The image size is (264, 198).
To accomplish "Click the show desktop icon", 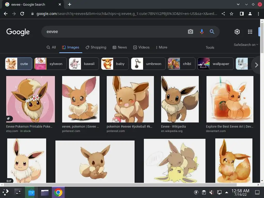I will point(257,192).
